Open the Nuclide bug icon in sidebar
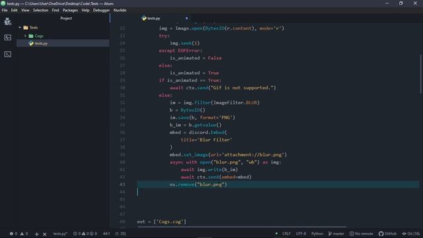This screenshot has width=423, height=238. coord(7,21)
